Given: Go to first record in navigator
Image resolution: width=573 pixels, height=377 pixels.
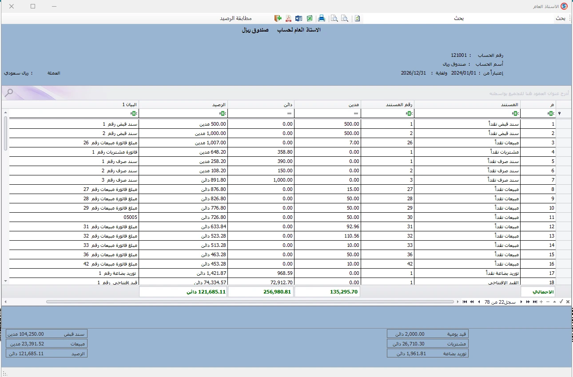Looking at the screenshot, I should pos(465,302).
